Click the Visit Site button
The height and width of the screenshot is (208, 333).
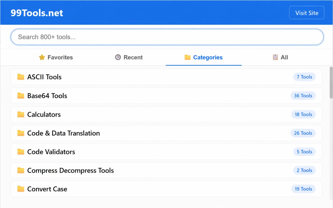pos(307,13)
